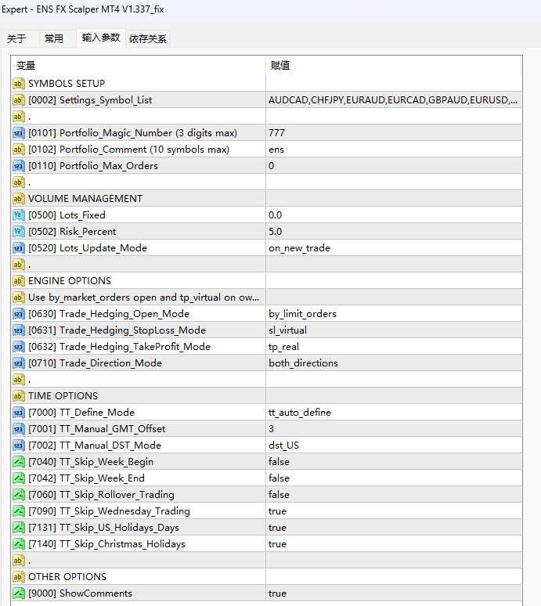Select the Portfolio_Comment value field ens
This screenshot has height=606, width=541.
[393, 150]
